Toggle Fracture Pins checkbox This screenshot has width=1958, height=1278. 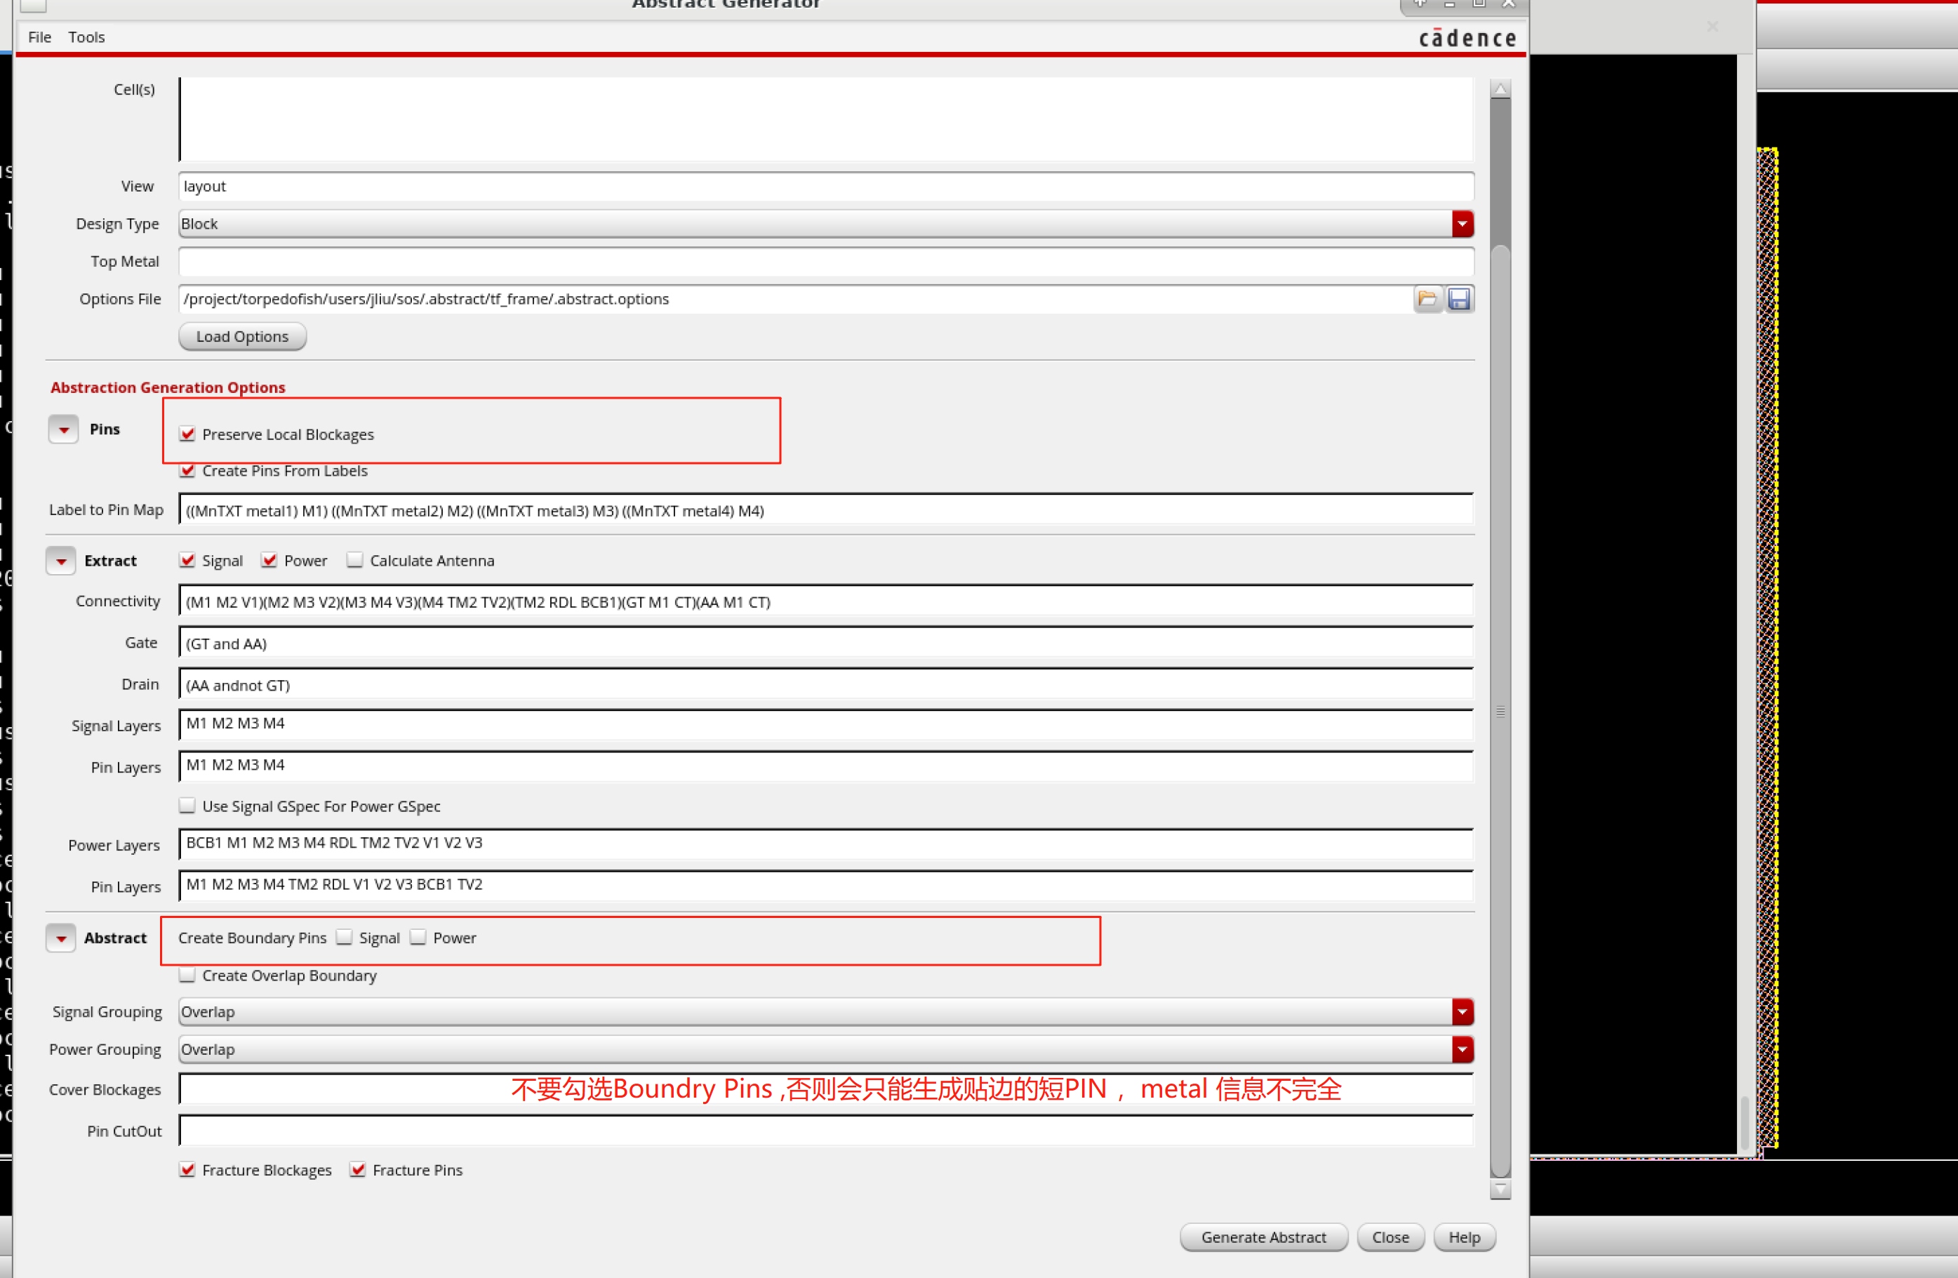click(x=358, y=1169)
